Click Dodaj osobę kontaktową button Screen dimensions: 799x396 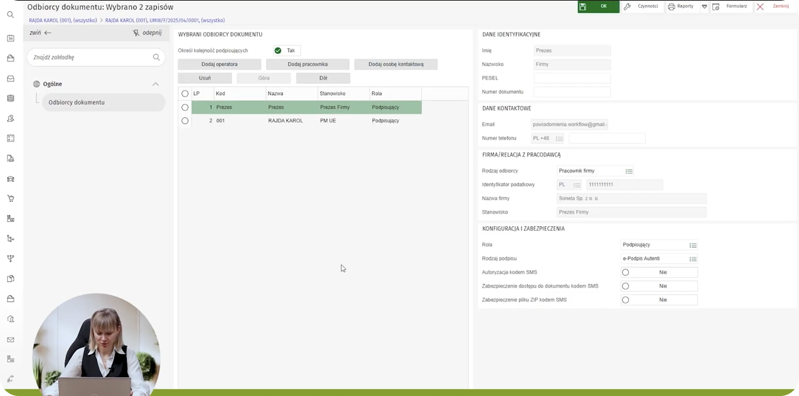point(396,65)
